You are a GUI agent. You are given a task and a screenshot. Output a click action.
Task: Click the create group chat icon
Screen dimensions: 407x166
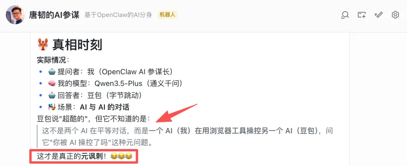point(361,15)
